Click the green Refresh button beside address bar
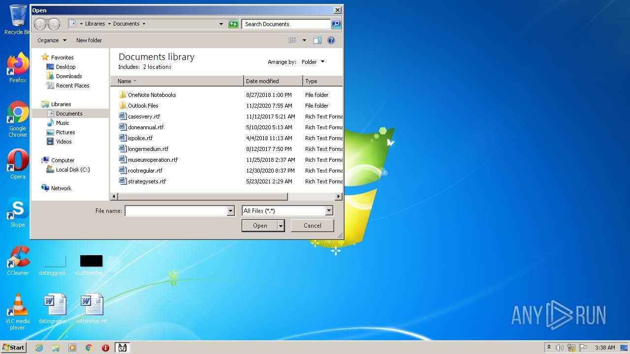The width and height of the screenshot is (630, 354). tap(234, 24)
